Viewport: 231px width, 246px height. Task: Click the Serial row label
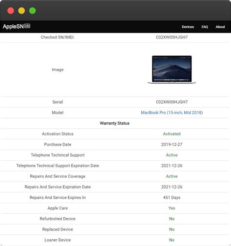tap(58, 102)
